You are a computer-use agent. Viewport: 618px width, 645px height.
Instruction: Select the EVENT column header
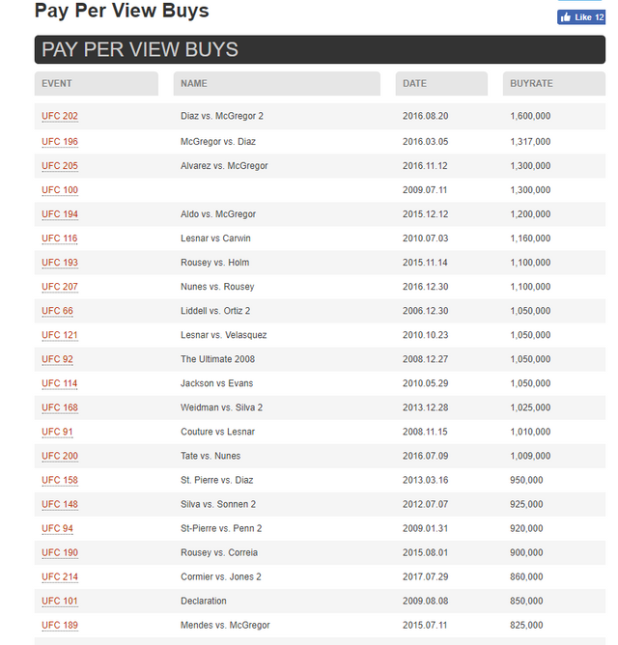pyautogui.click(x=97, y=83)
